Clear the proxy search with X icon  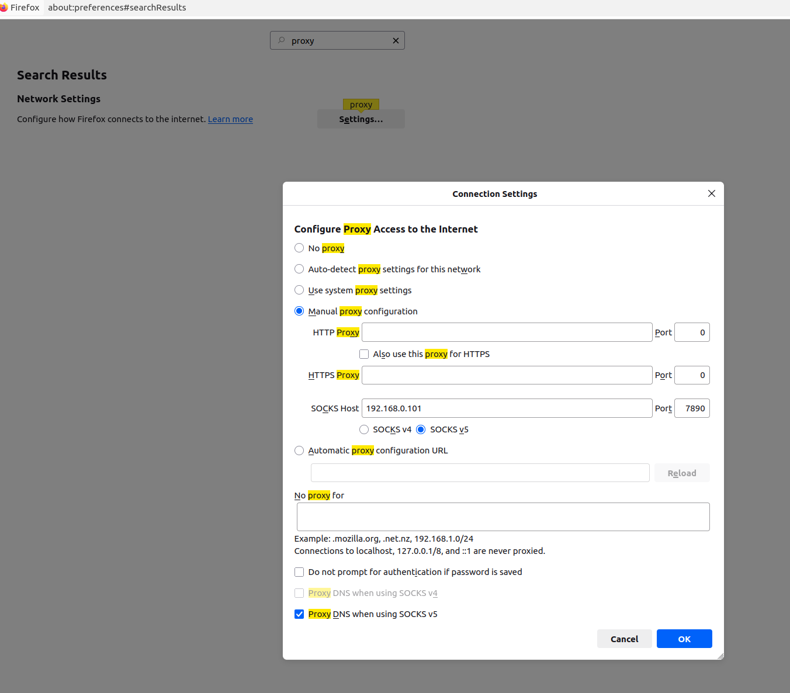pyautogui.click(x=396, y=40)
